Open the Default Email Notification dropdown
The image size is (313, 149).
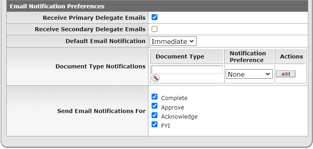pos(173,41)
